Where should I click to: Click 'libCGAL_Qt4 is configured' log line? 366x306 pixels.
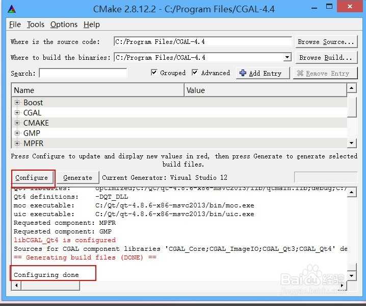(65, 240)
